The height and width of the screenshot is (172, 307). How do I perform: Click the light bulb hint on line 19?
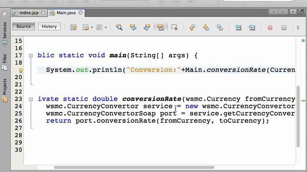[21, 70]
